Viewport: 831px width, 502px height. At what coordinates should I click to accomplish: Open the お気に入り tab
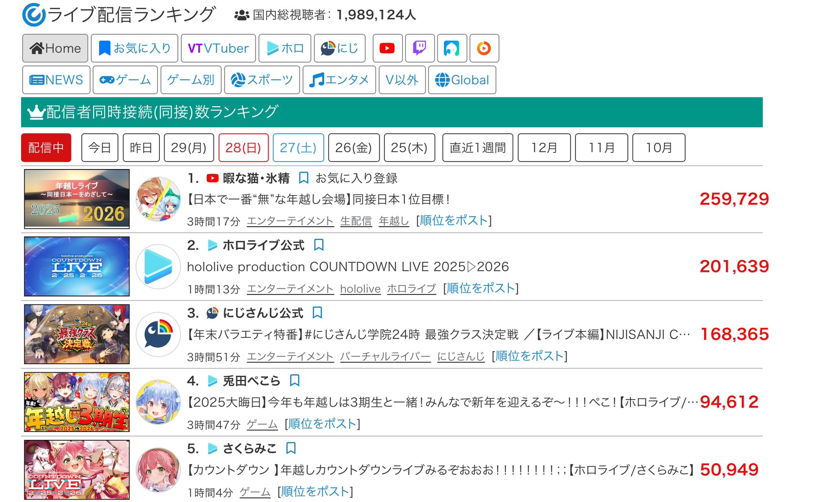pos(134,48)
